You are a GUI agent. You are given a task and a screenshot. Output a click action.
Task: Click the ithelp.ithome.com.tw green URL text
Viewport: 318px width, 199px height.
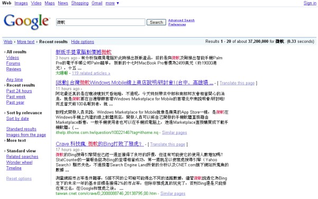(107, 133)
